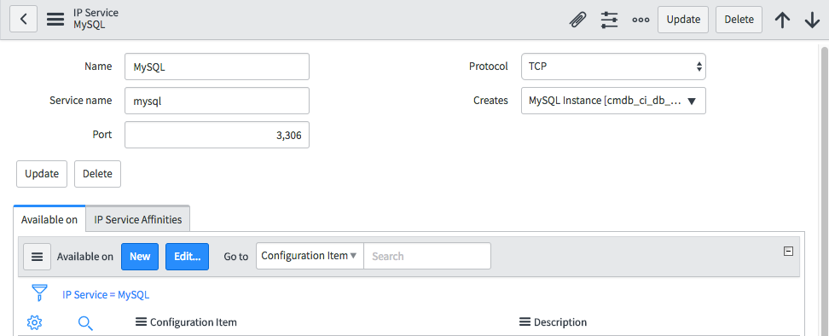The image size is (829, 336).
Task: Go to previous record with up arrow
Action: click(x=782, y=20)
